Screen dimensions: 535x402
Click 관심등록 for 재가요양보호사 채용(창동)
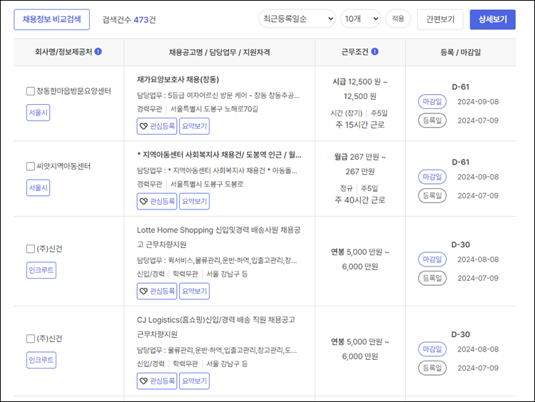coord(157,126)
